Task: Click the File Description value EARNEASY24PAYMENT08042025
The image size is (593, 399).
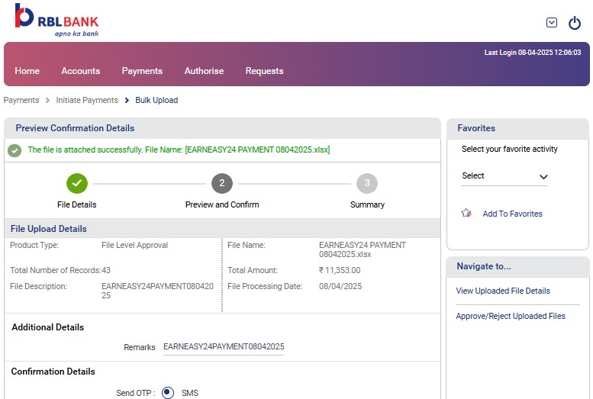Action: (157, 291)
